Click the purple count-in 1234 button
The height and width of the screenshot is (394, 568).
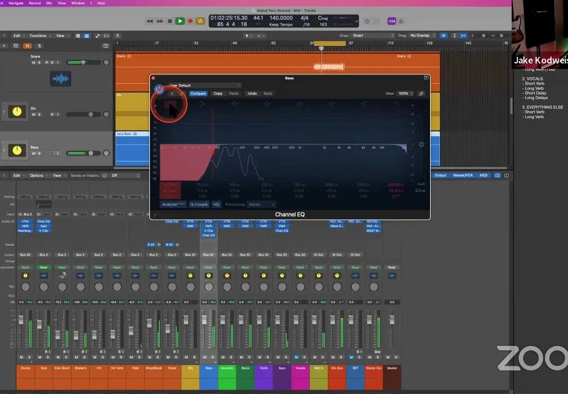pyautogui.click(x=392, y=21)
